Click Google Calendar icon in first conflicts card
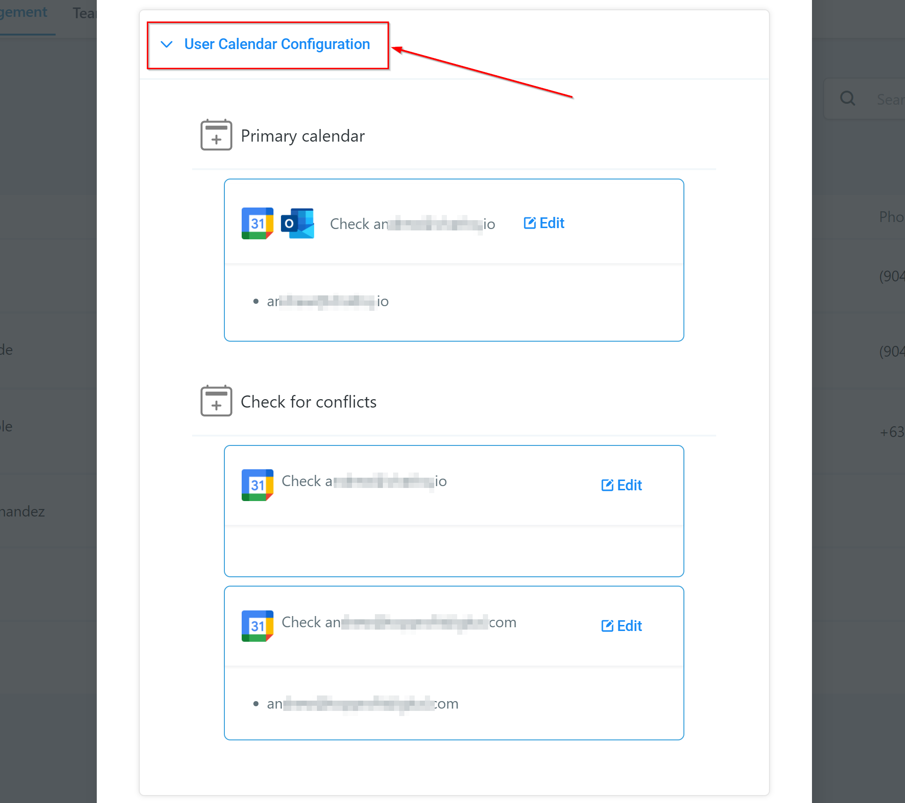This screenshot has height=803, width=905. pyautogui.click(x=257, y=485)
